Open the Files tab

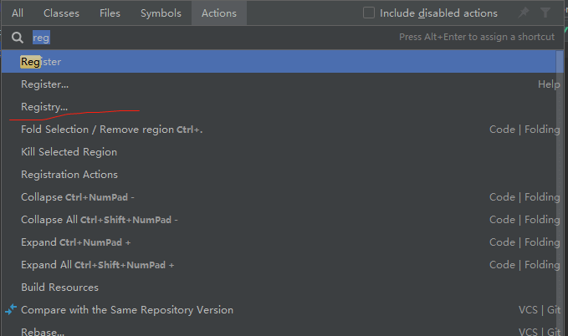(x=110, y=13)
